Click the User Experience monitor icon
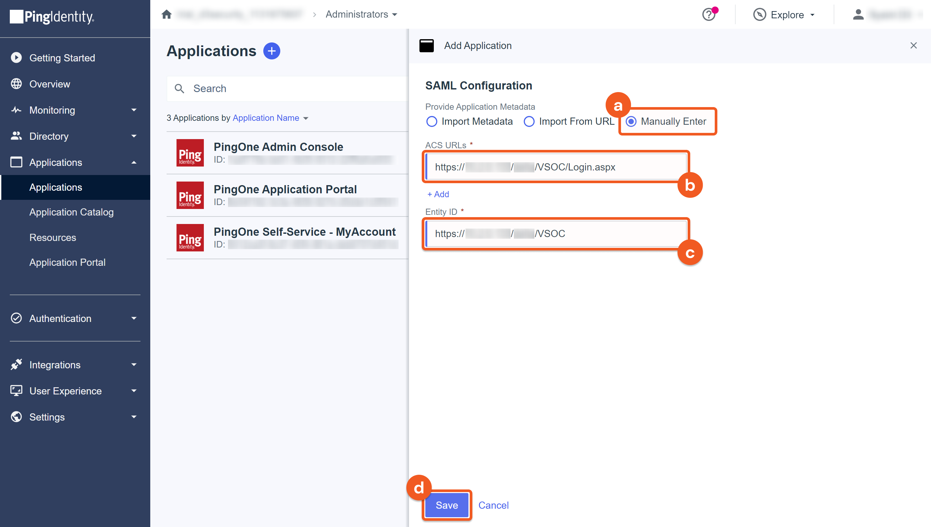 tap(16, 391)
